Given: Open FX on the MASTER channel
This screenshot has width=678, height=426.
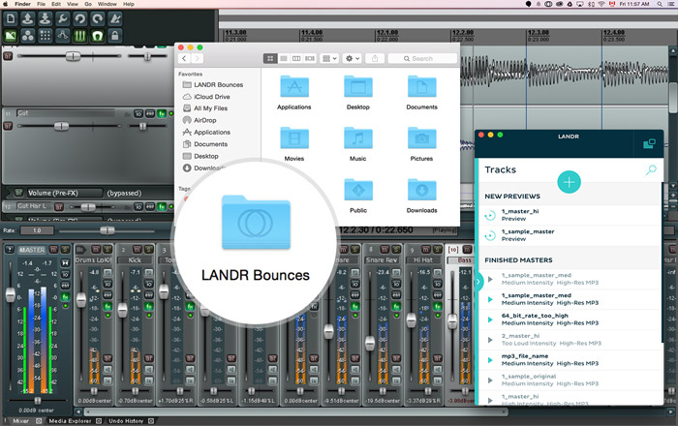Looking at the screenshot, I should pos(65,297).
